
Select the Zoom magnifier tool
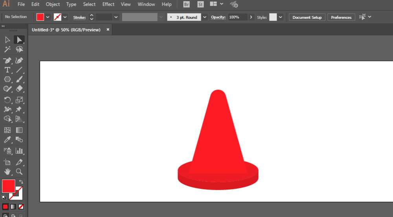[x=19, y=171]
